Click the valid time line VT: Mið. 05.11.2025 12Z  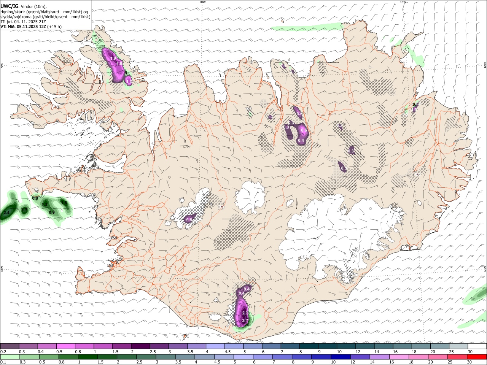pos(23,27)
